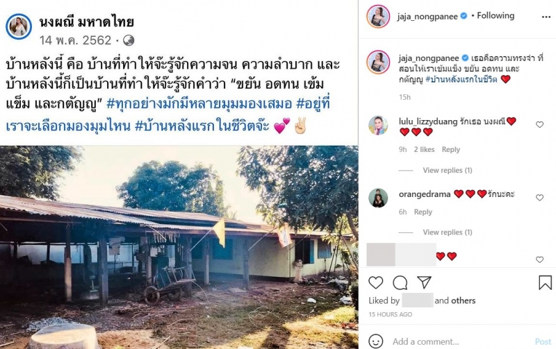Share the post via paper plane icon
This screenshot has height=349, width=556.
tap(424, 282)
